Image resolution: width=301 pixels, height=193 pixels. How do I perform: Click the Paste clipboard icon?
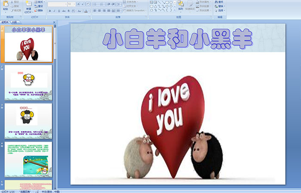(6, 3)
